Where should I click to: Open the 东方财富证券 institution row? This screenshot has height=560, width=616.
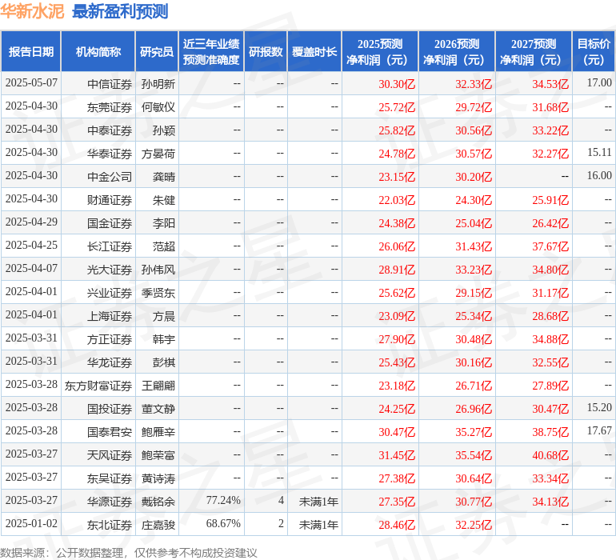click(x=98, y=386)
